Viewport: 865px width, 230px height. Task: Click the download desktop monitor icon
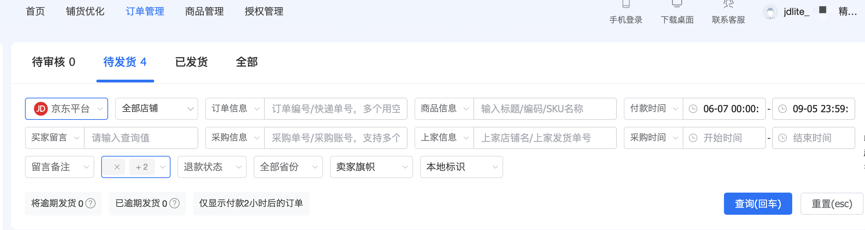pos(677,4)
